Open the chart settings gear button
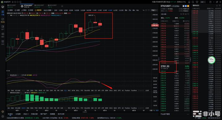Screen dimensions: 222x120 pos(17,10)
